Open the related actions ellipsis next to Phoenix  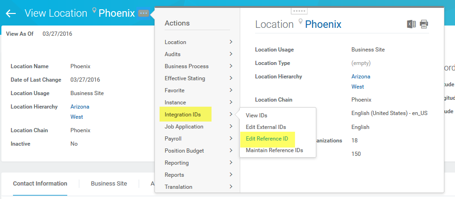(x=144, y=13)
